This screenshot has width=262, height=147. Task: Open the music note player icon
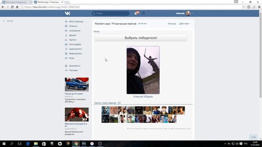143,13
